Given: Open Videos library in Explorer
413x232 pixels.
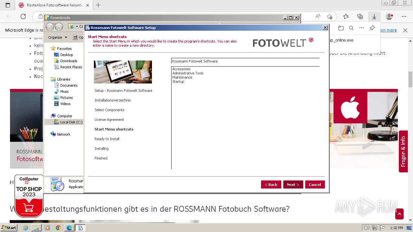Looking at the screenshot, I should pyautogui.click(x=65, y=104).
